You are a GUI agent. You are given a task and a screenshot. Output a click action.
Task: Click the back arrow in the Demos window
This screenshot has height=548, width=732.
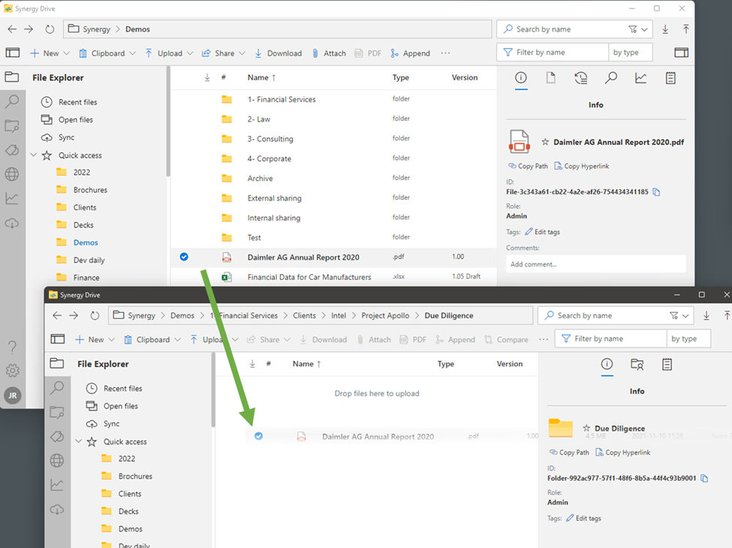point(12,29)
